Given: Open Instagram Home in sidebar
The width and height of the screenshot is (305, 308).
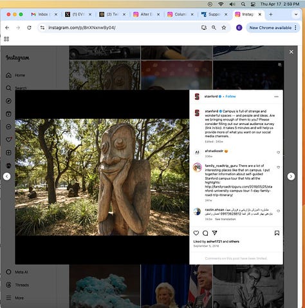Looking at the screenshot, I should point(15,75).
